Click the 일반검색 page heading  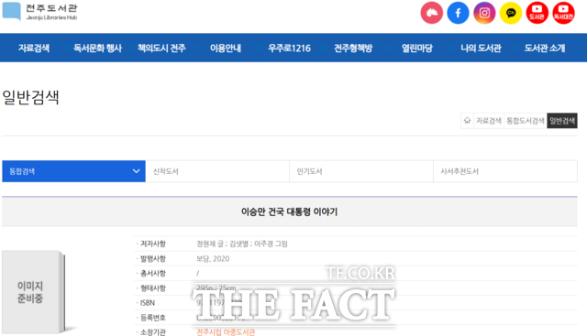30,97
